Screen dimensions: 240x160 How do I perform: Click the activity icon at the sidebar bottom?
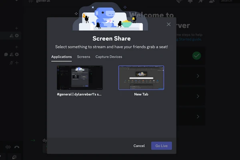coord(14,157)
